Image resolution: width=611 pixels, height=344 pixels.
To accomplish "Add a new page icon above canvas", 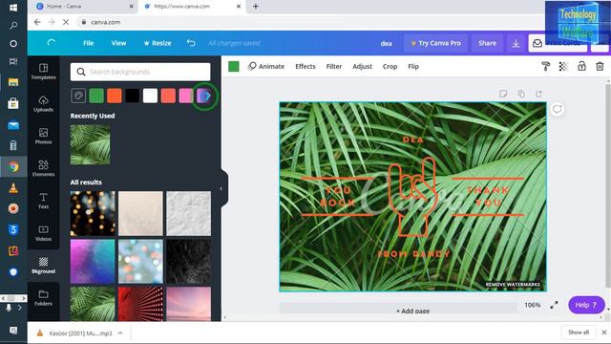I will tap(538, 94).
